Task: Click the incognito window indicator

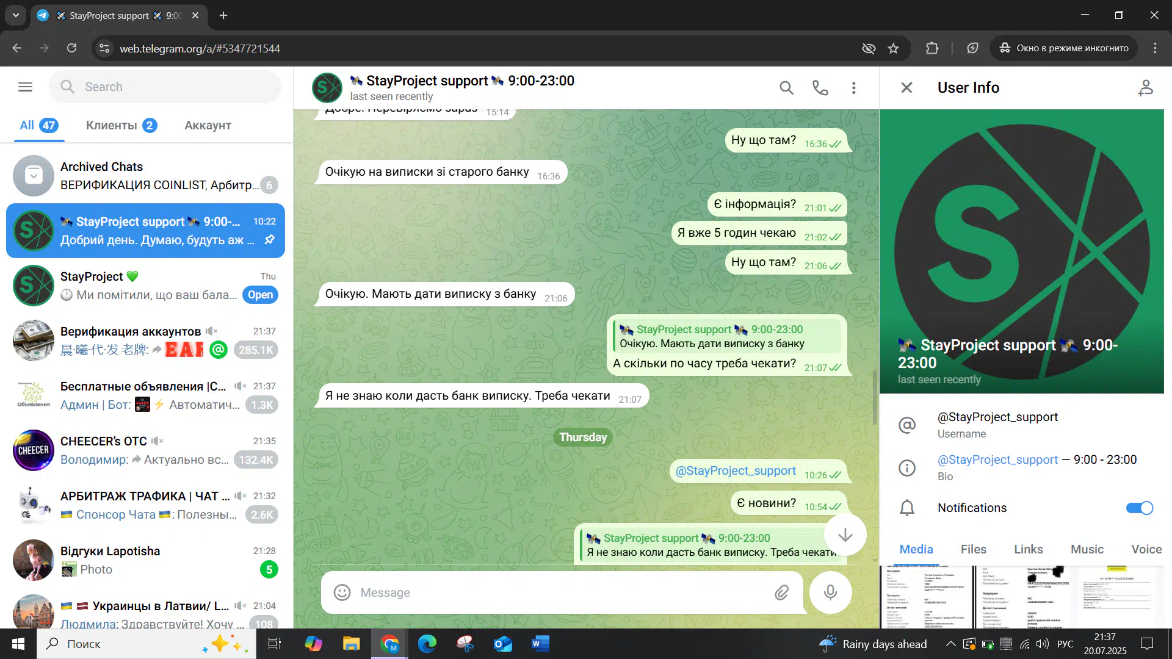Action: tap(1064, 48)
